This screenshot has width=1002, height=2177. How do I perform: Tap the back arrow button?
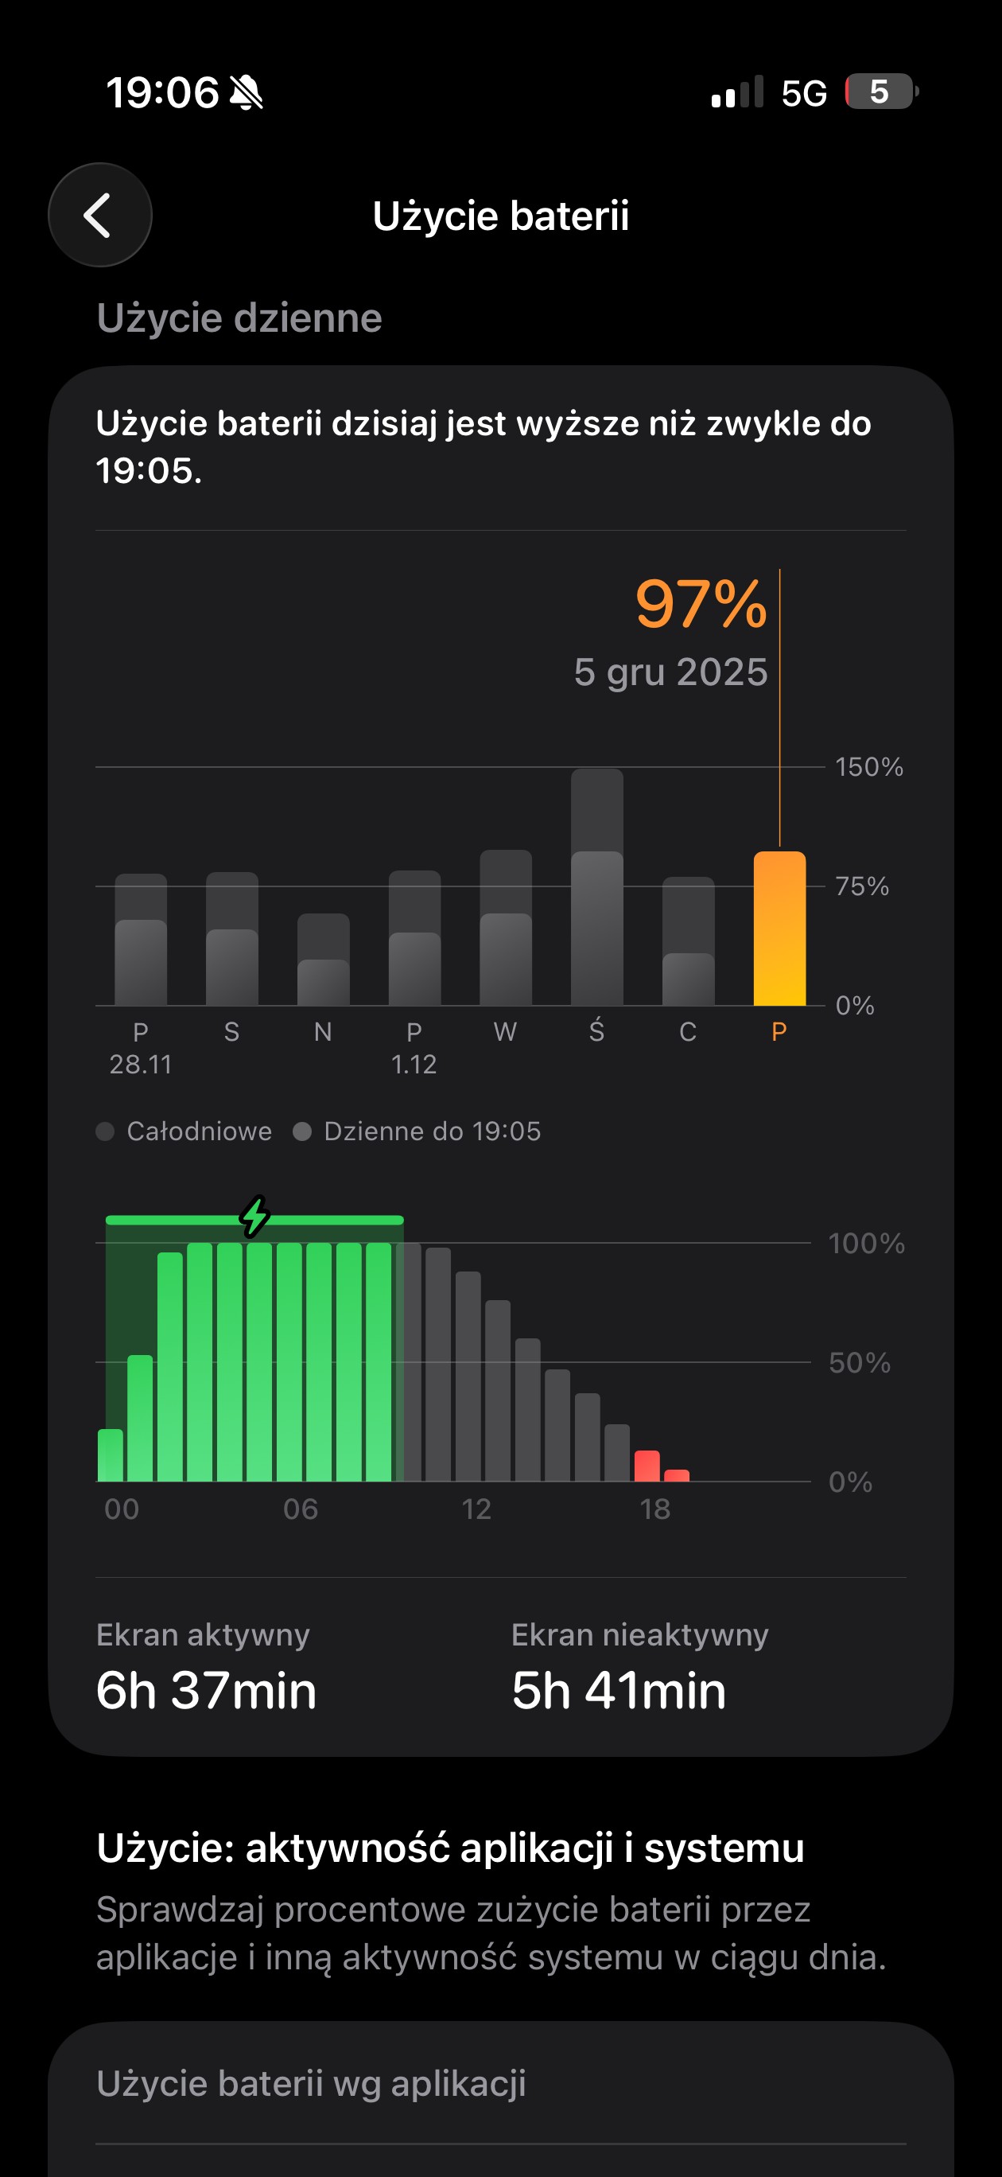(x=99, y=216)
